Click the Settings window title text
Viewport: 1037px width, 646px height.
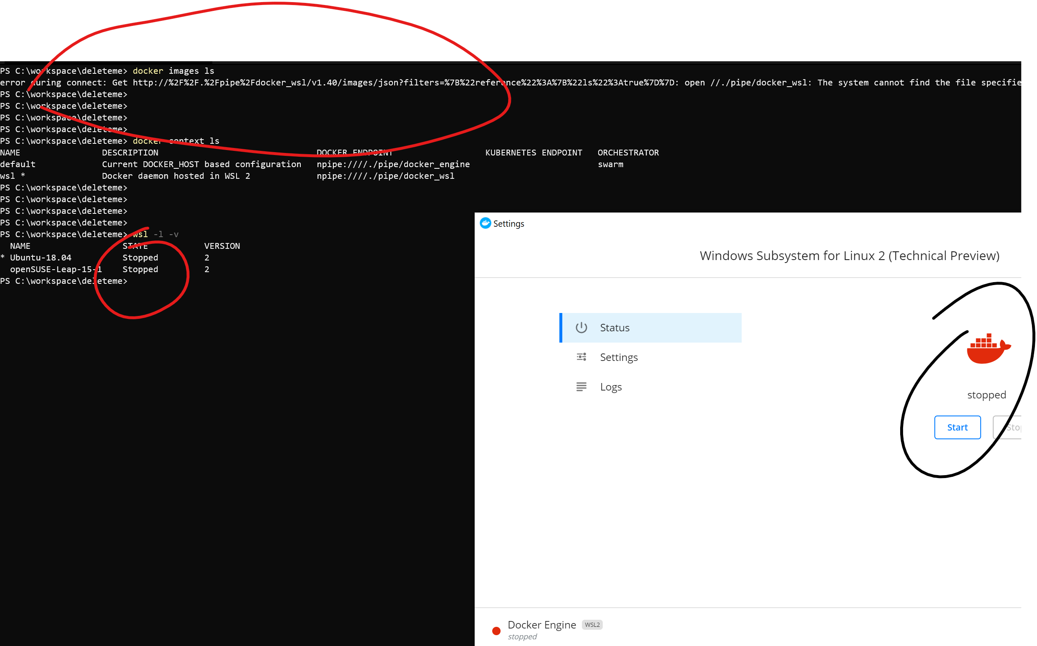click(x=508, y=223)
